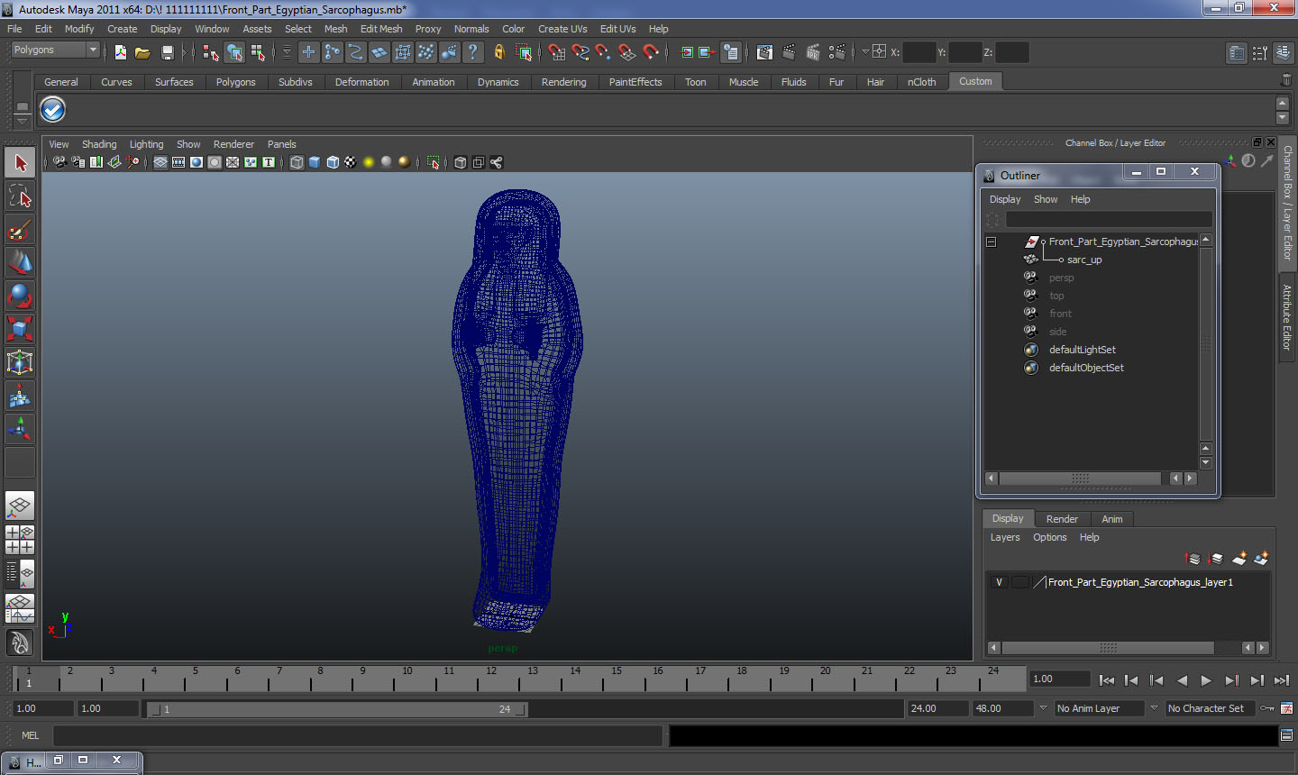Click the Help question mark icon

point(473,52)
